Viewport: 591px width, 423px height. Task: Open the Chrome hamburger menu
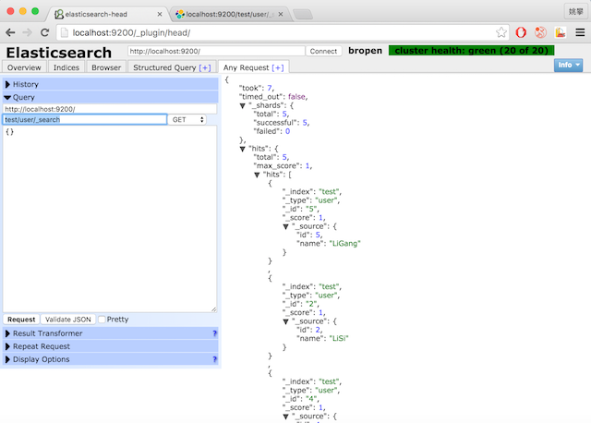coord(580,33)
